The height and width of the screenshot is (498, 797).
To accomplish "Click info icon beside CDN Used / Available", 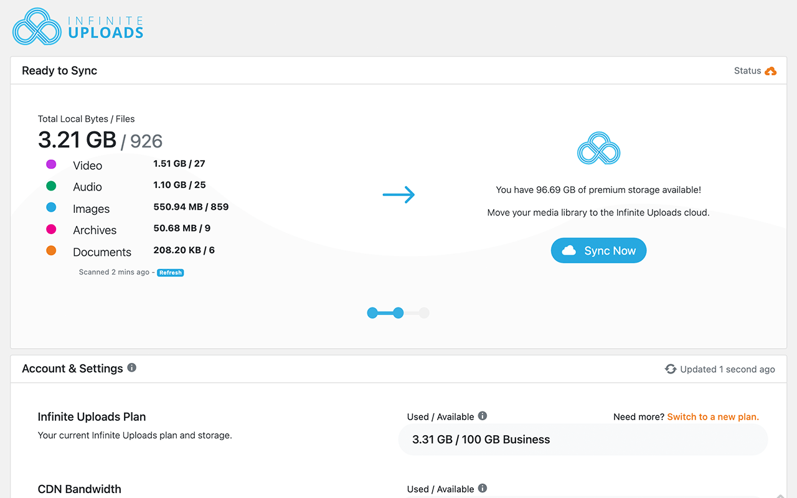I will coord(483,488).
